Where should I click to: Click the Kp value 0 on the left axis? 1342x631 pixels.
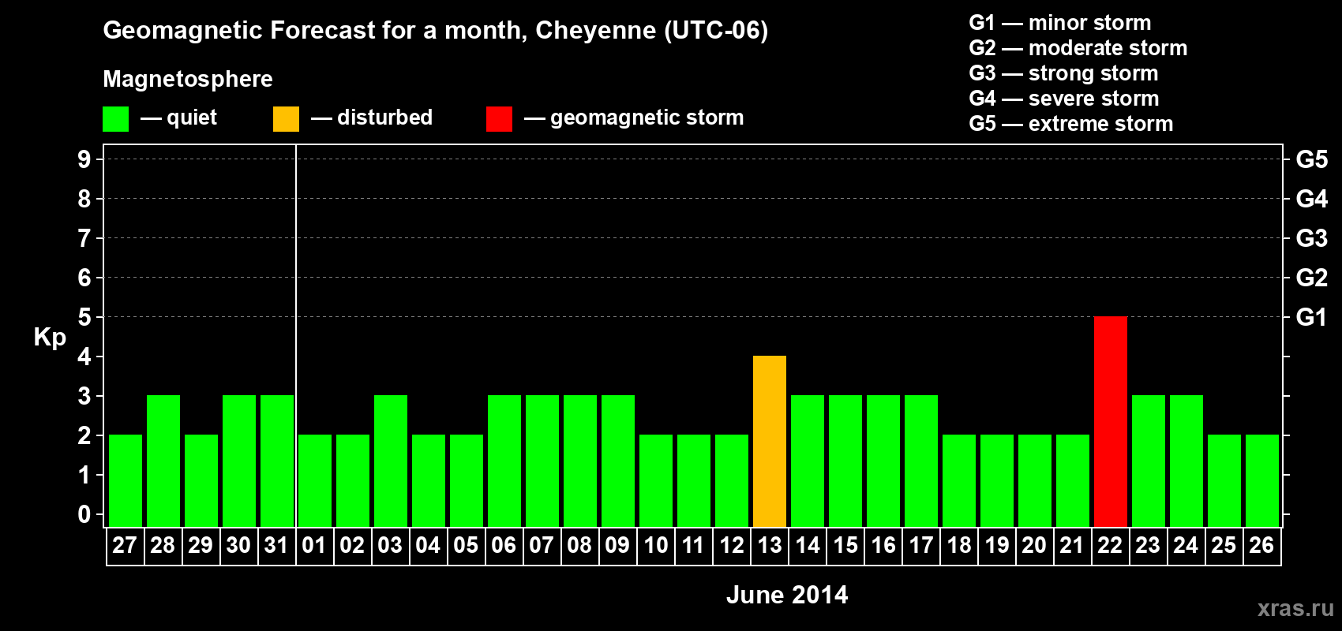point(84,514)
